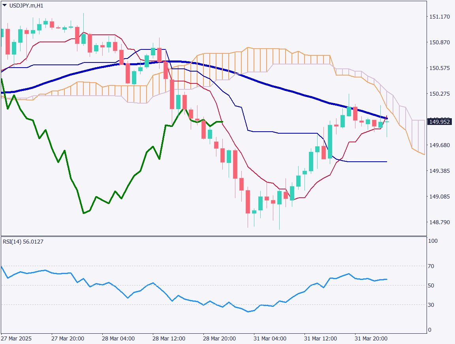Image resolution: width=455 pixels, height=344 pixels.
Task: Click the divider between price chart and RSI
Action: [x=213, y=236]
